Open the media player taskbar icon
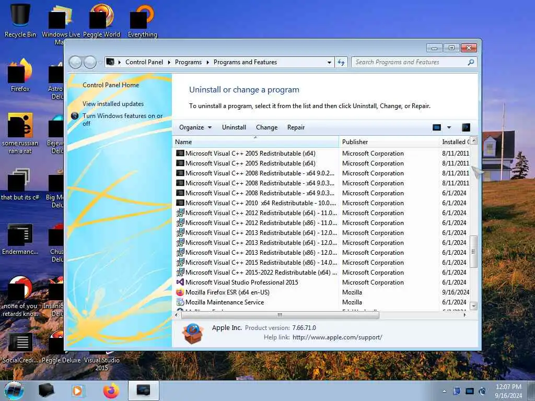The width and height of the screenshot is (535, 401). [77, 391]
